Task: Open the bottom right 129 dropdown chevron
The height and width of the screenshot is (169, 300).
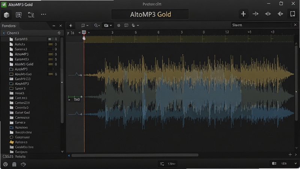Action: coord(295,163)
